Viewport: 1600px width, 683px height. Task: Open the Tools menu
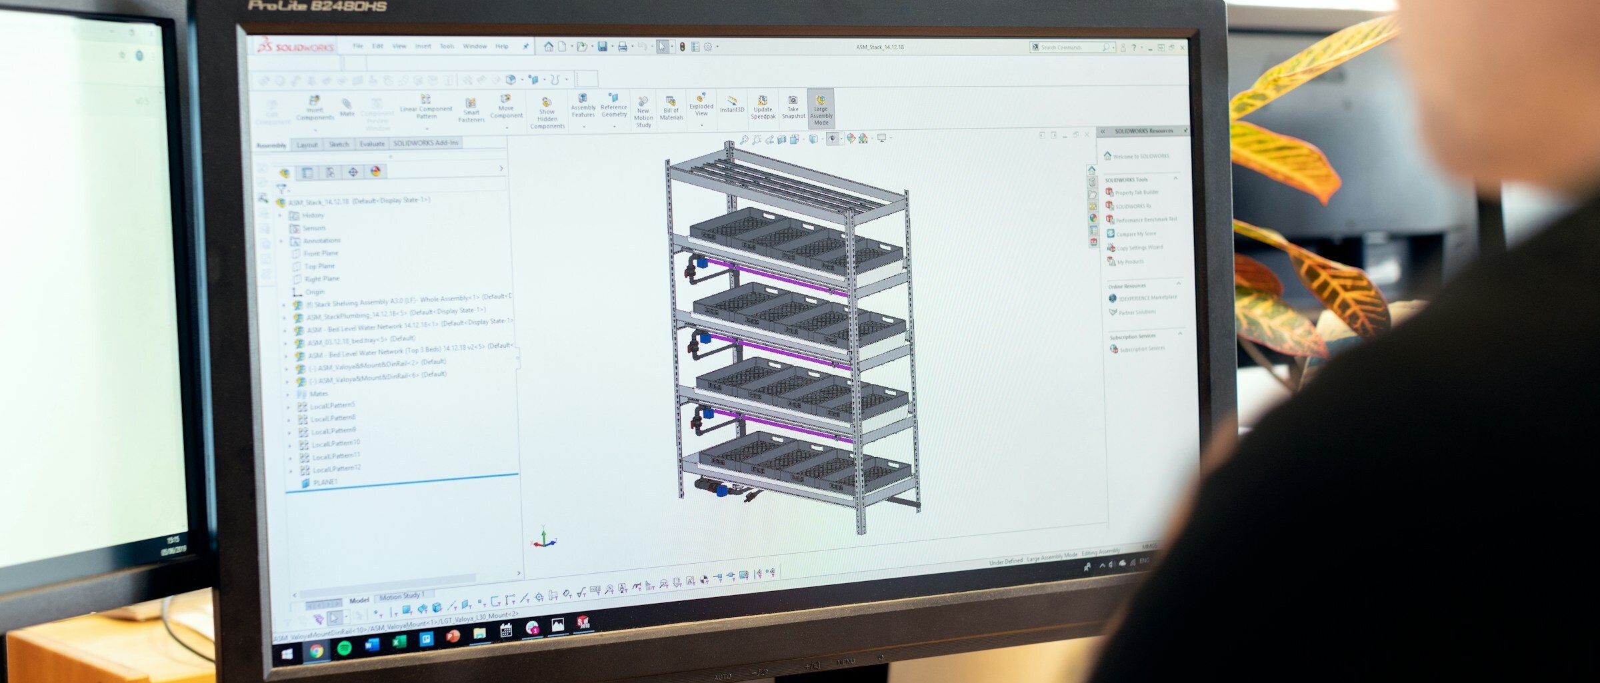coord(447,46)
